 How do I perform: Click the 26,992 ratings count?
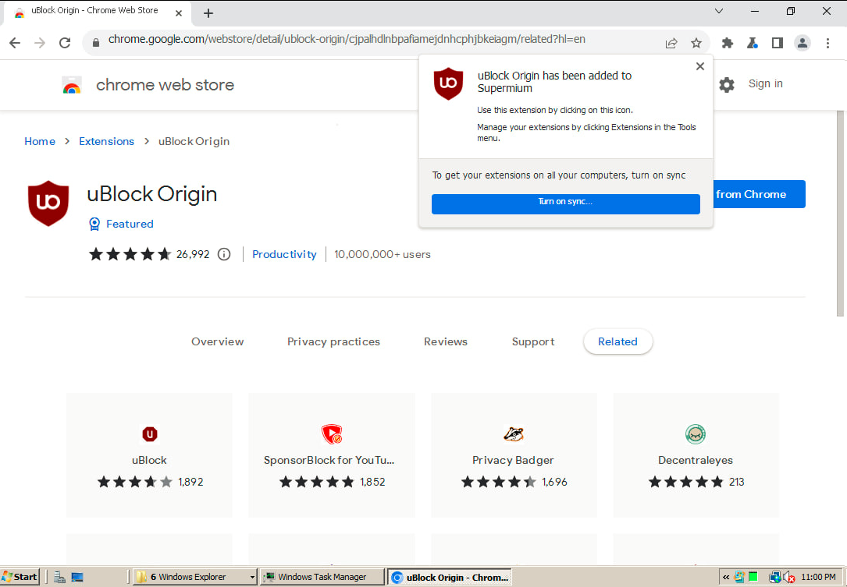pyautogui.click(x=193, y=254)
